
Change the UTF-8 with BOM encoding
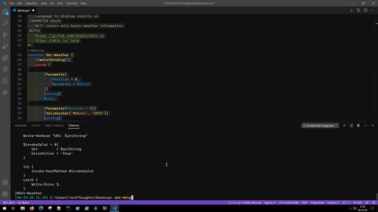(288, 203)
